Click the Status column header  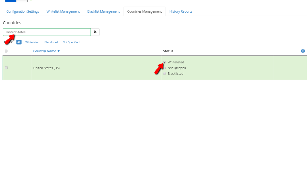(168, 51)
